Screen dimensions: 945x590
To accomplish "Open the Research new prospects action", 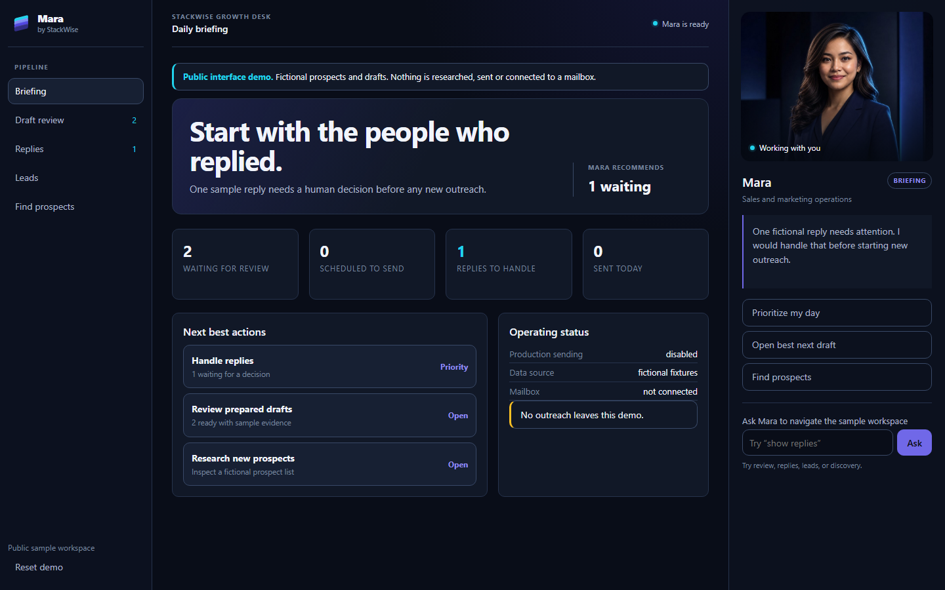I will (329, 464).
